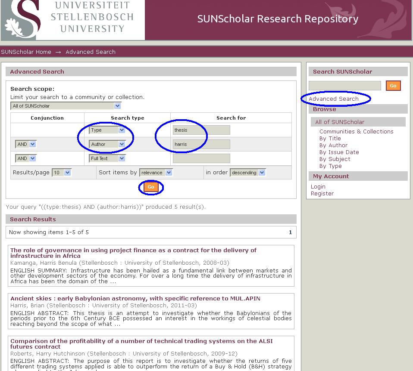
Task: Click the 'SUNScholar Research Repository' banner title
Action: [x=278, y=19]
